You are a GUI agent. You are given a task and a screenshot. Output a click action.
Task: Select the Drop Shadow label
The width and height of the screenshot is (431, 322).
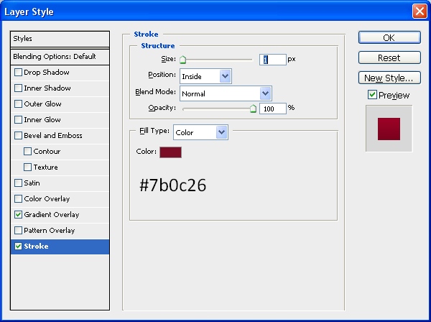pos(47,73)
